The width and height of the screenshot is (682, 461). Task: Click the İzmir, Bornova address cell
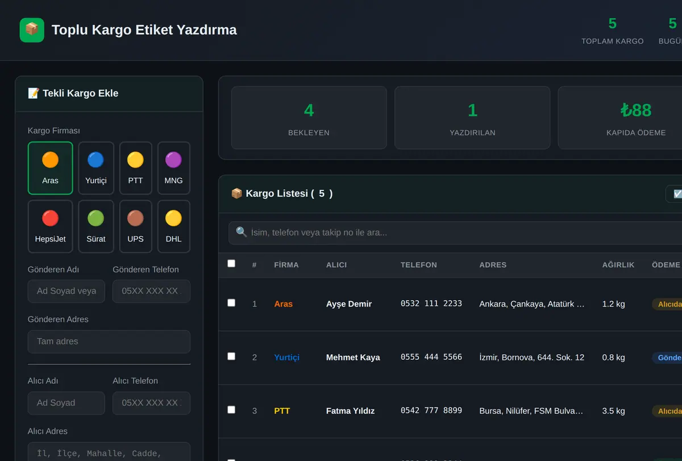click(532, 358)
